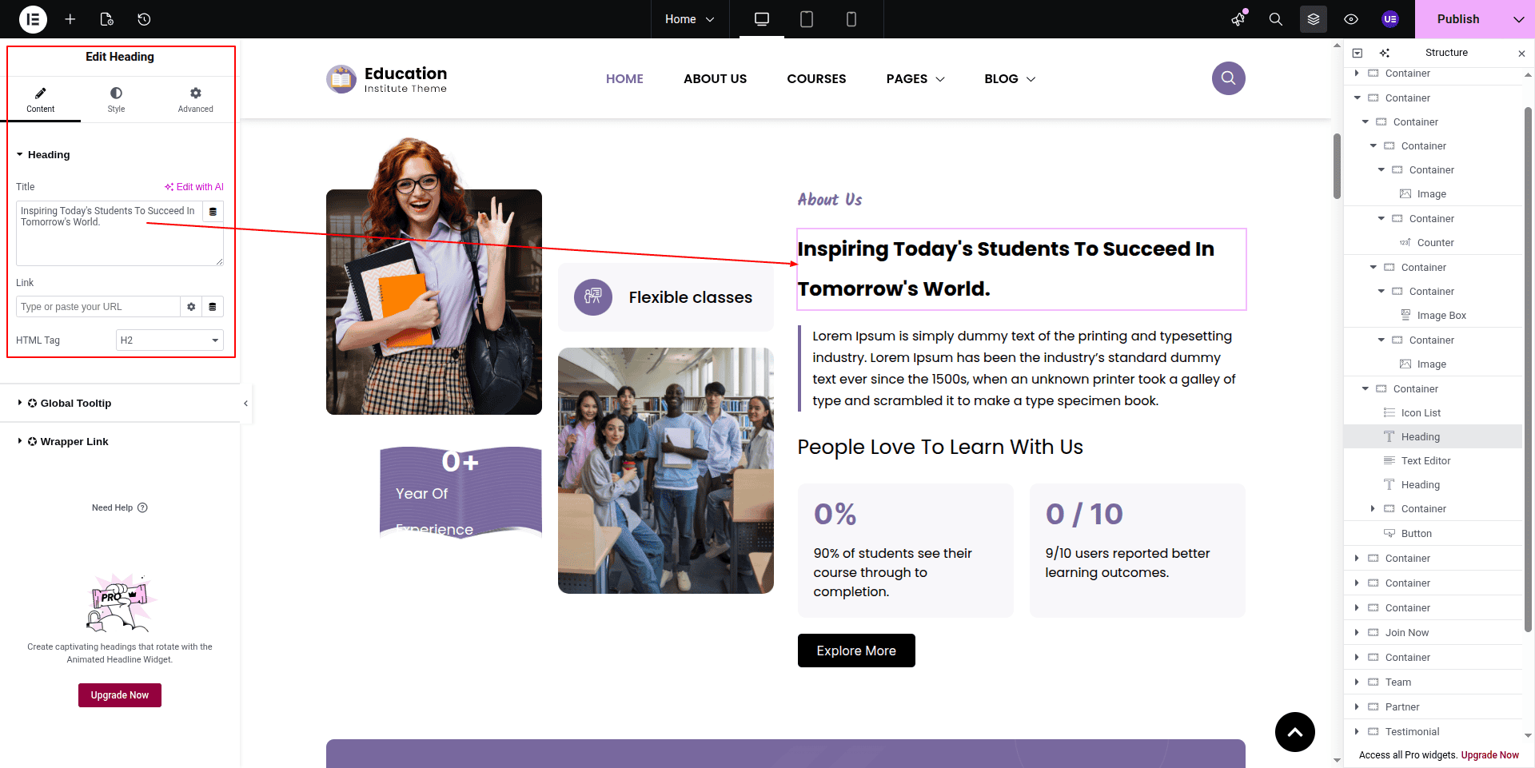Click the Explore More button

[x=856, y=651]
